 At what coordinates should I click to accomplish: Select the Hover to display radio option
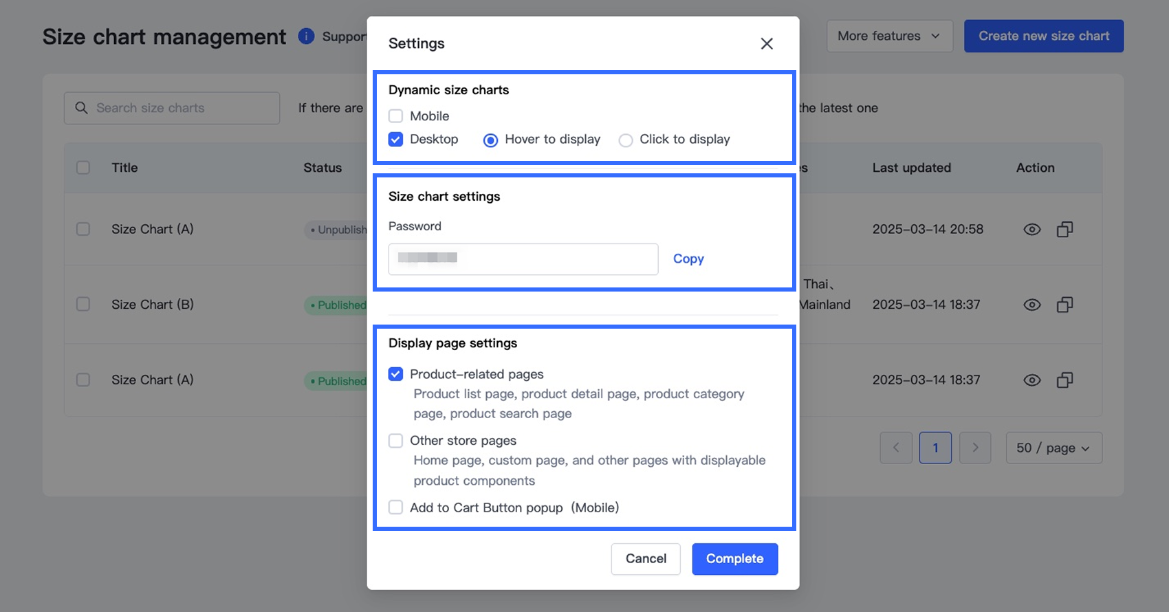pos(490,140)
